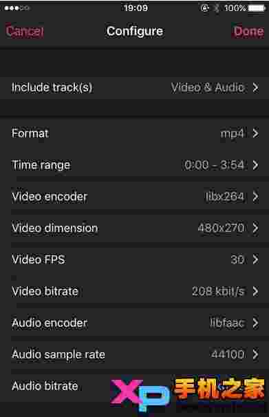Expand the chevron next to Video & Audio

click(x=255, y=87)
